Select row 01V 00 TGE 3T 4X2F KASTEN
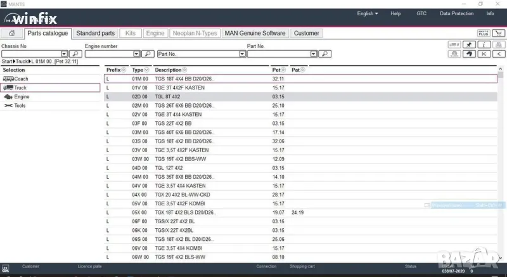This screenshot has width=507, height=277. [300, 87]
